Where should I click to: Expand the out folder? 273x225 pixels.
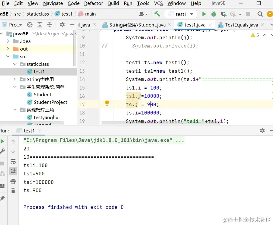pyautogui.click(x=8, y=49)
